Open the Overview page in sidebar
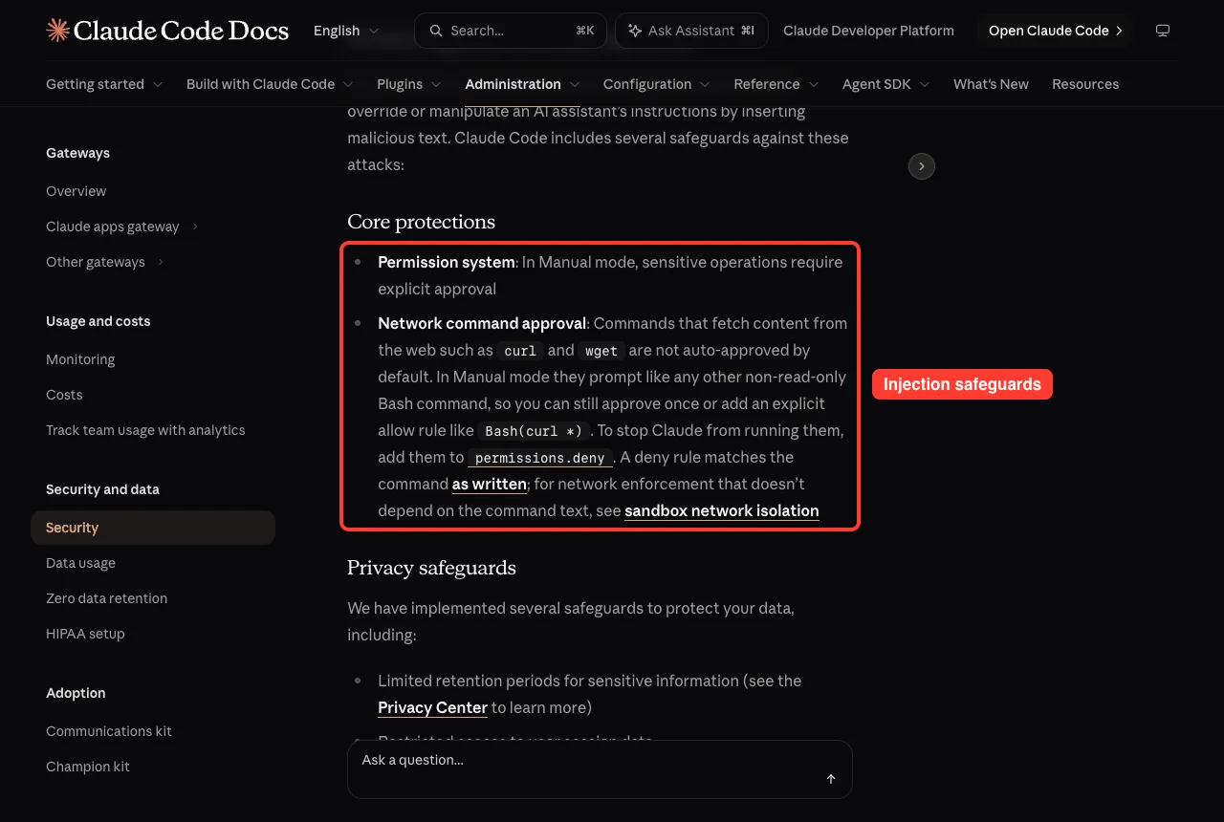1224x822 pixels. point(76,191)
